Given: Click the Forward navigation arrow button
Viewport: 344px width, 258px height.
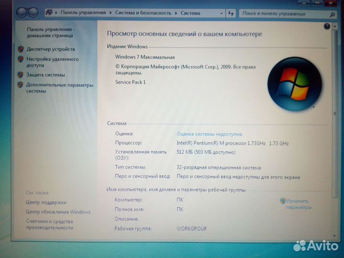Looking at the screenshot, I should point(33,13).
